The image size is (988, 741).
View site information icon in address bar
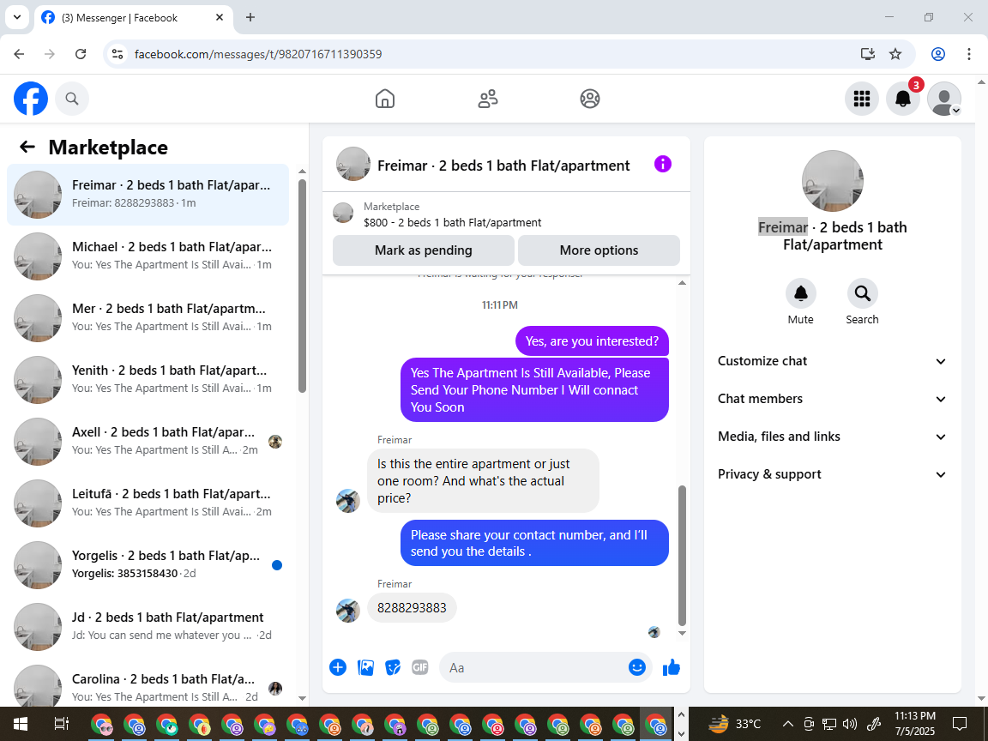pos(117,54)
